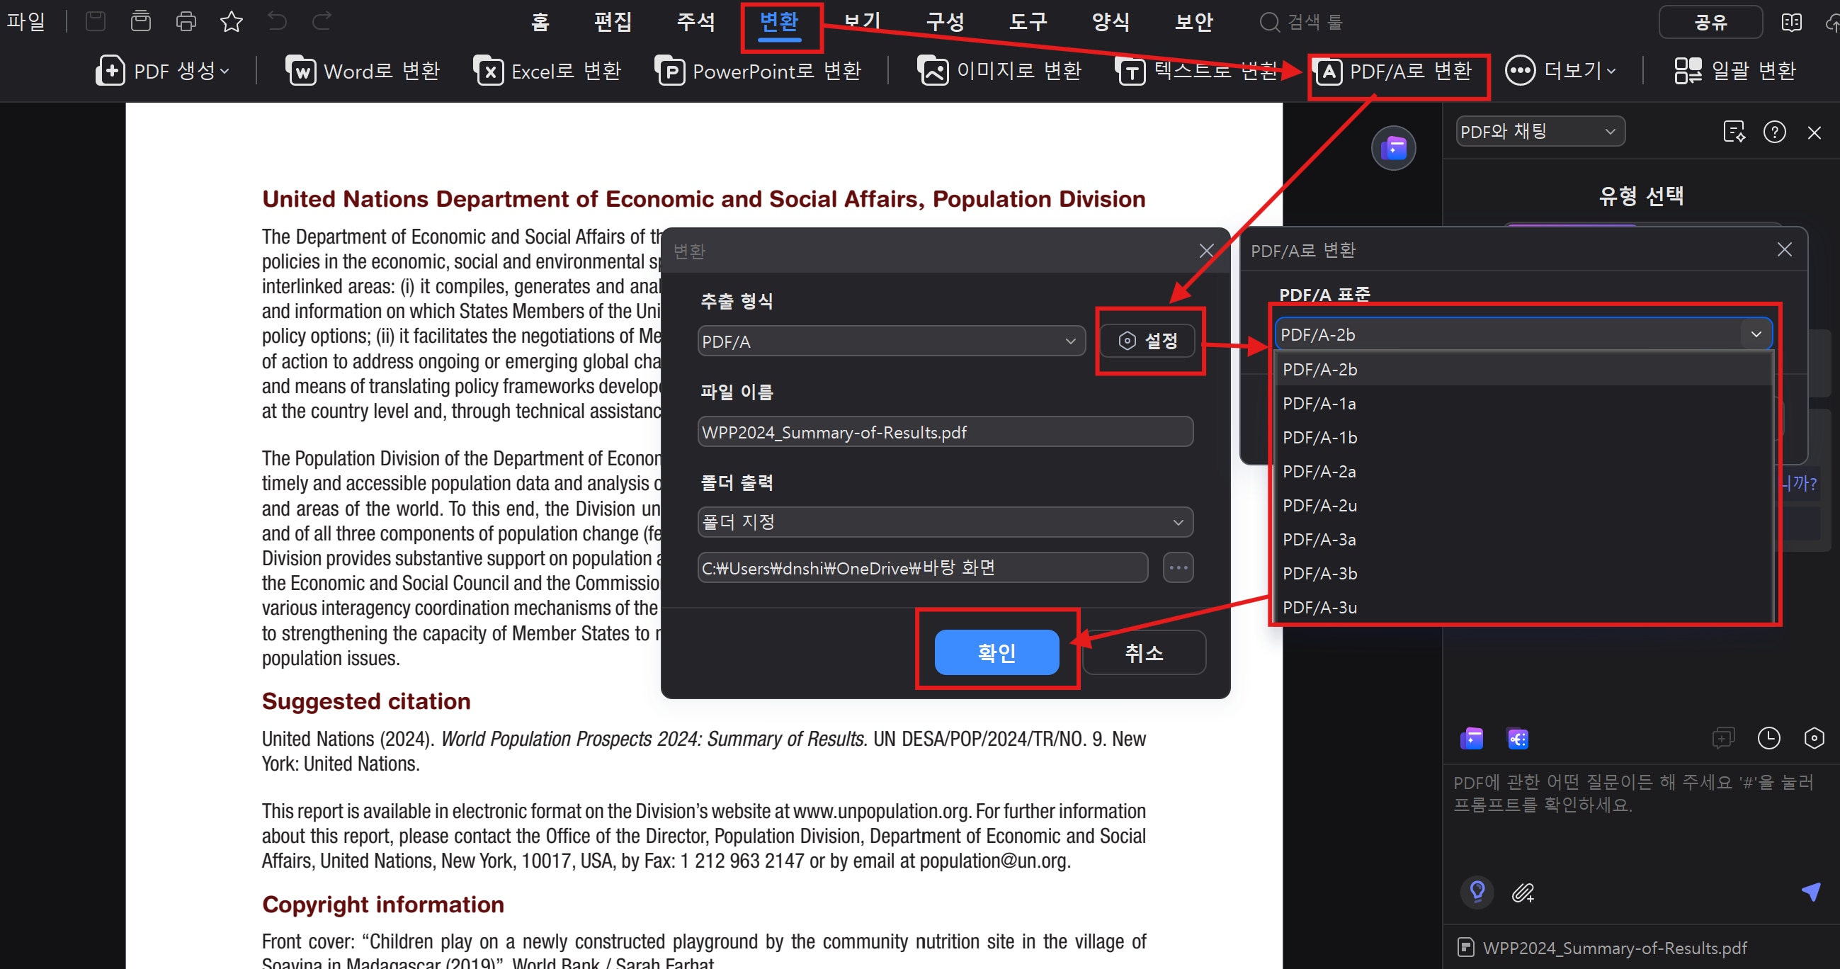Viewport: 1840px width, 969px height.
Task: Click the AI notes sparkle icon
Action: pyautogui.click(x=1734, y=132)
